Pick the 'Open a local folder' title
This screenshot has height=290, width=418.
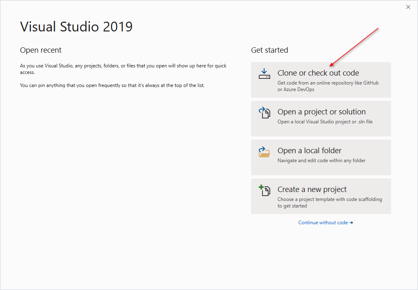pos(309,151)
